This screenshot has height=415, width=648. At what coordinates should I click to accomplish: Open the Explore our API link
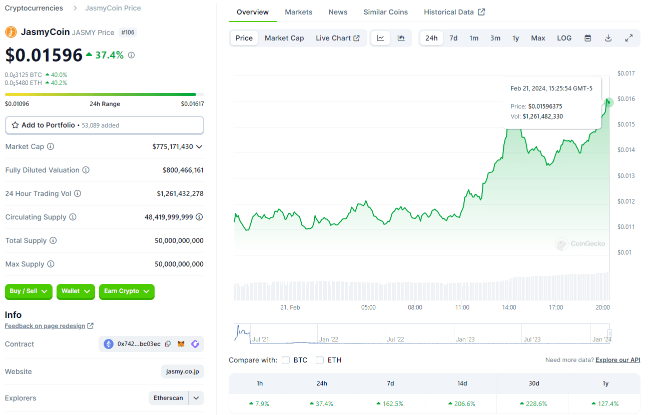pyautogui.click(x=617, y=360)
